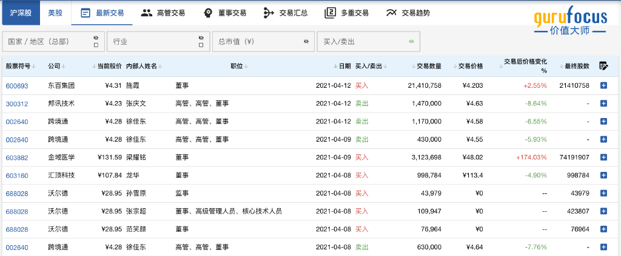Expand the 东百集团 row with plus icon
The image size is (621, 256).
(603, 85)
